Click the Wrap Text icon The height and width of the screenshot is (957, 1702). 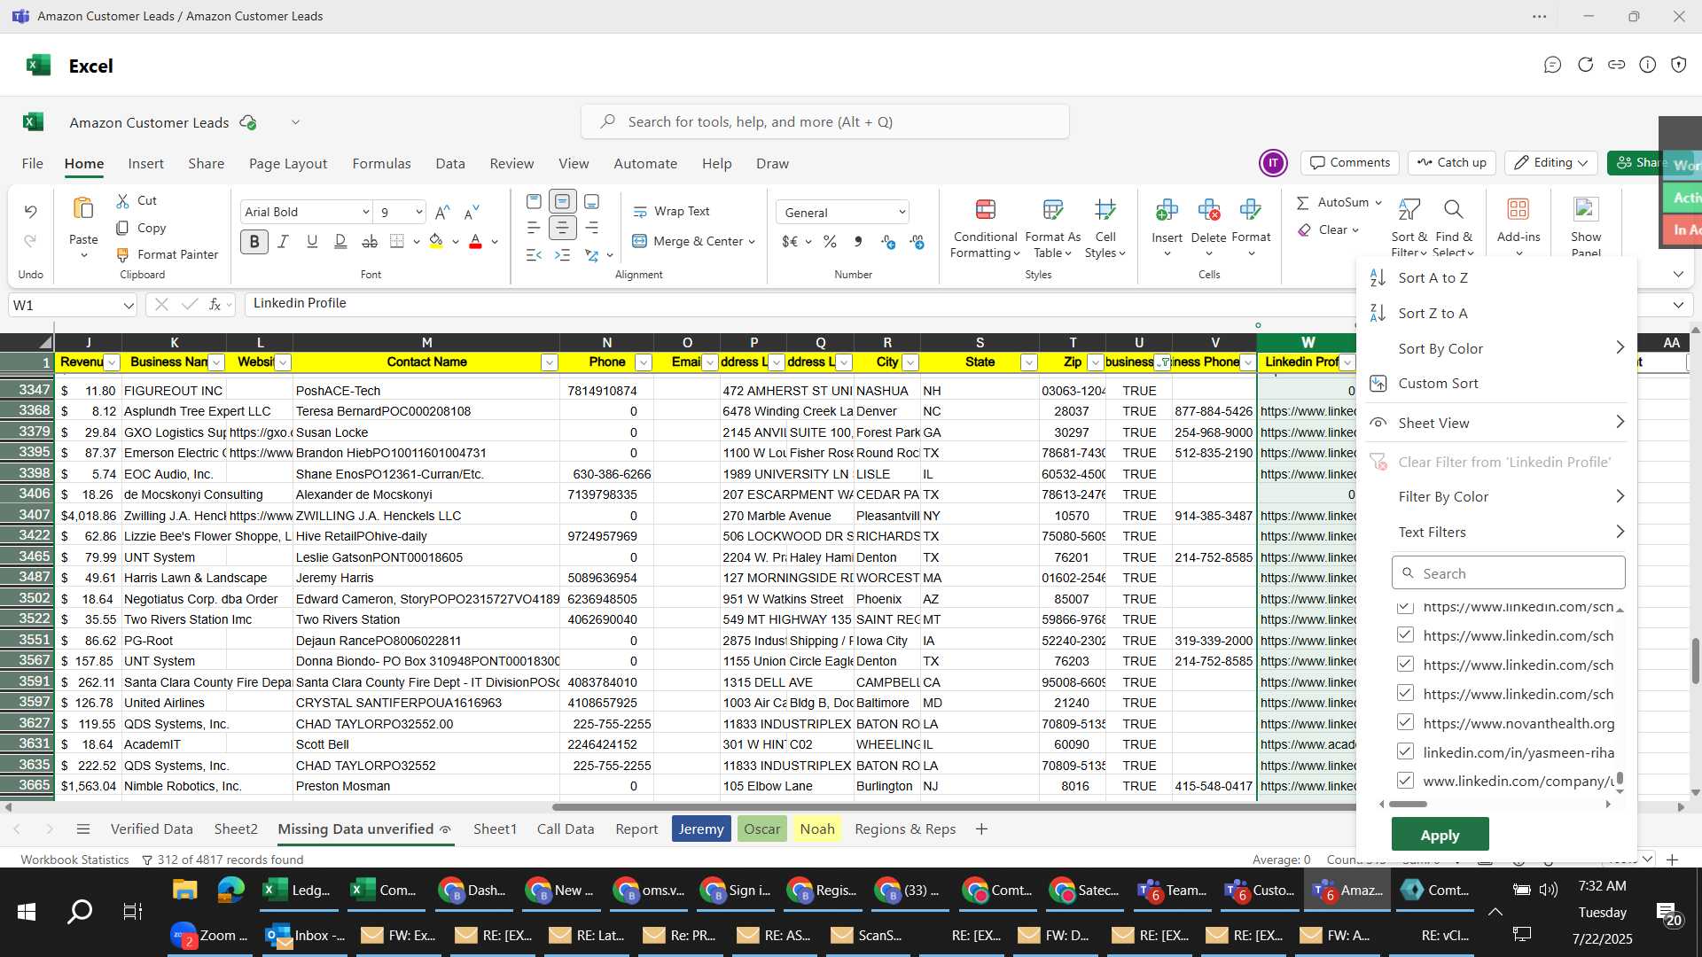[640, 212]
